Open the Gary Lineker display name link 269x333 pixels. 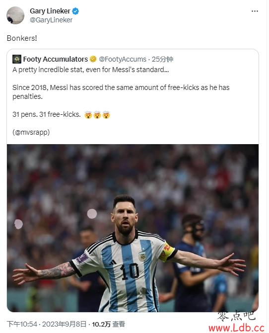50,11
